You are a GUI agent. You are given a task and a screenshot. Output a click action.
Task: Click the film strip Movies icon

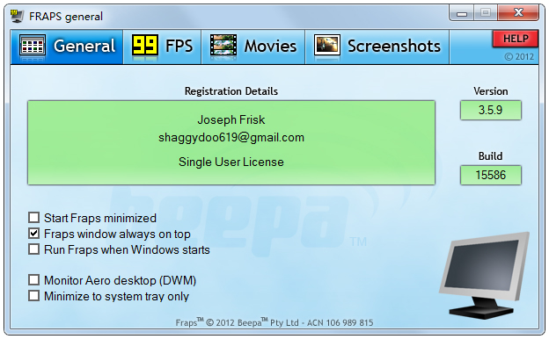pyautogui.click(x=223, y=46)
